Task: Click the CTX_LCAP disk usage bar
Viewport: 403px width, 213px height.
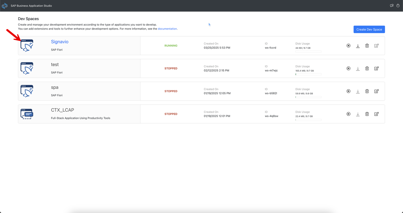Action: [x=308, y=120]
